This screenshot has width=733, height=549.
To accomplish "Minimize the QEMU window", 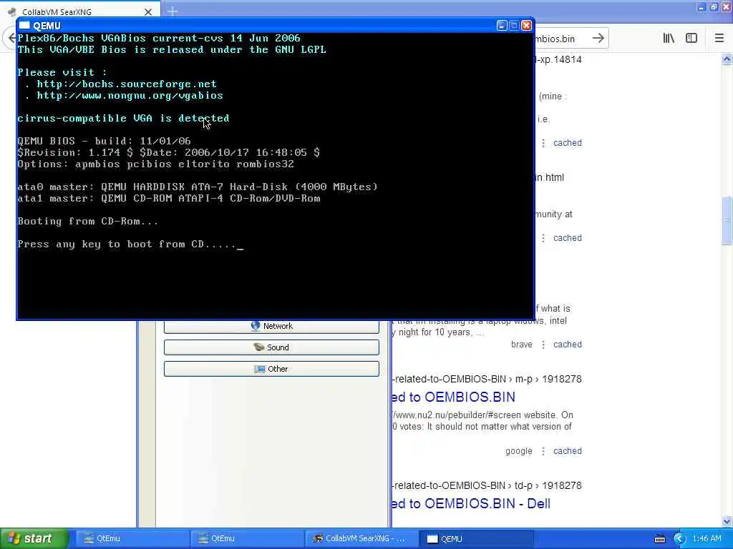I will pyautogui.click(x=502, y=26).
